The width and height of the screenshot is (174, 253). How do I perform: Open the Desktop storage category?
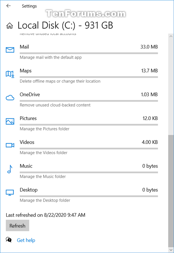[x=82, y=195]
